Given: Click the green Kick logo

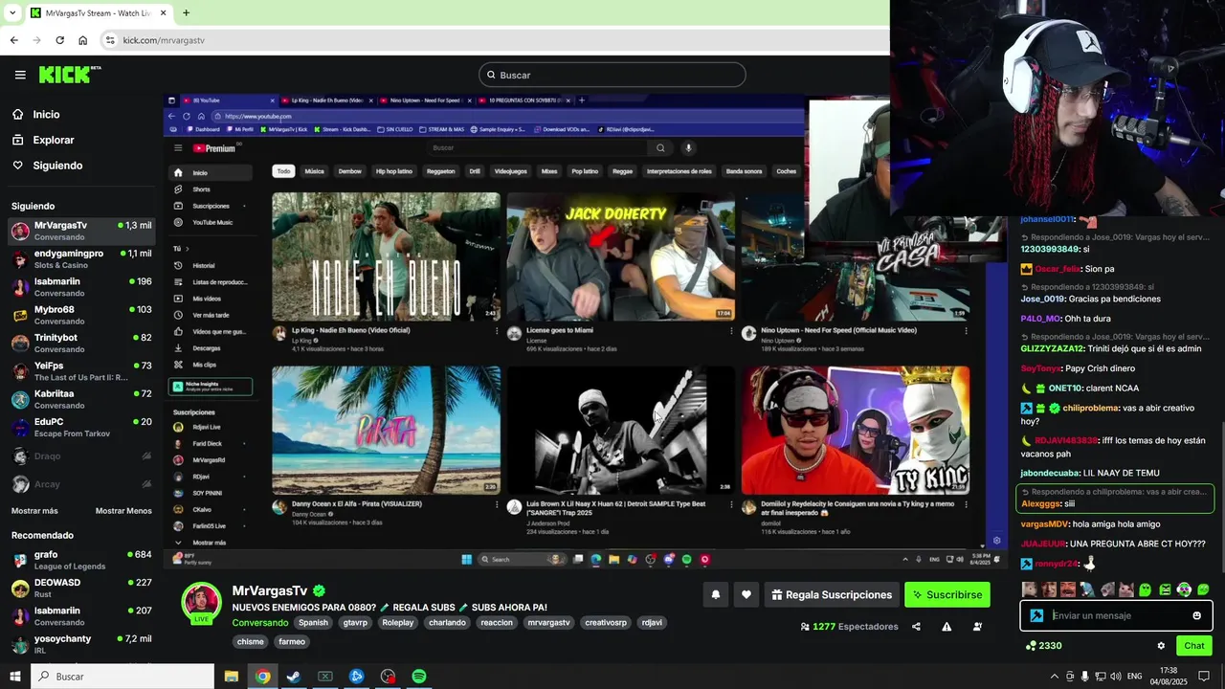Looking at the screenshot, I should click(69, 75).
